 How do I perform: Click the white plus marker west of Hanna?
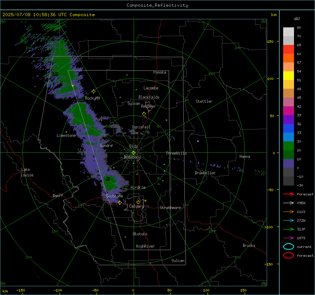pos(198,141)
